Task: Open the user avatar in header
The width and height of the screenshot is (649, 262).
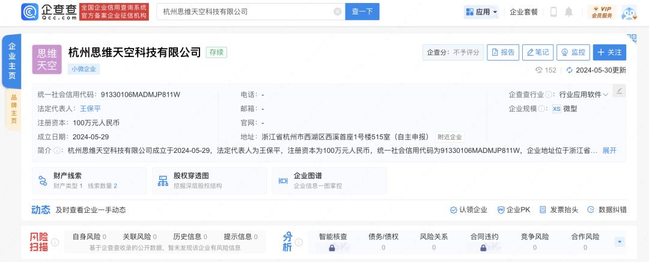Action: [x=629, y=11]
